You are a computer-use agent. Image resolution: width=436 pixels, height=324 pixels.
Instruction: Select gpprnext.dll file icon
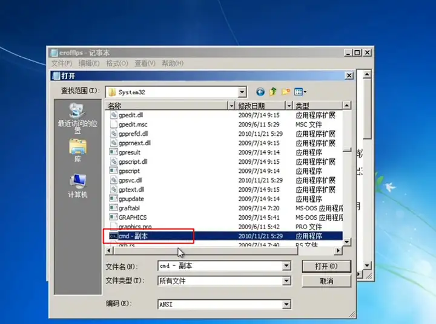pos(113,143)
